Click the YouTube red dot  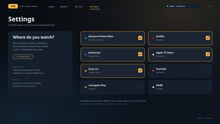pos(153,71)
